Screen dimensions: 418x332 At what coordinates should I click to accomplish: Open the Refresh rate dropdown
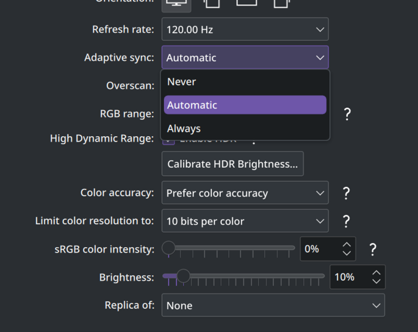pyautogui.click(x=245, y=30)
